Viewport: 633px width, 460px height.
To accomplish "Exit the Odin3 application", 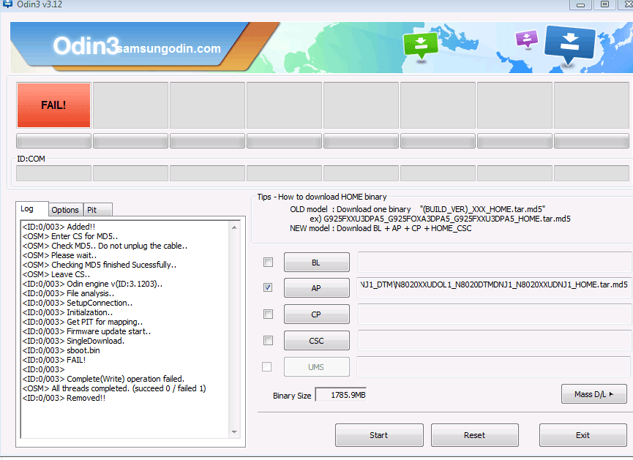I will click(583, 435).
